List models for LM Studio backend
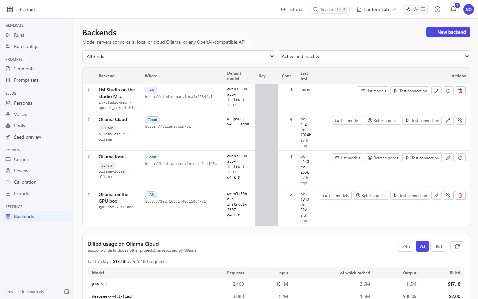 click(373, 91)
